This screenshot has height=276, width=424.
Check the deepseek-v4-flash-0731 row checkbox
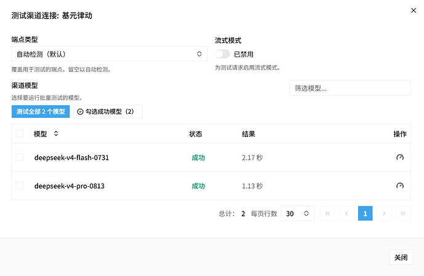pyautogui.click(x=19, y=157)
